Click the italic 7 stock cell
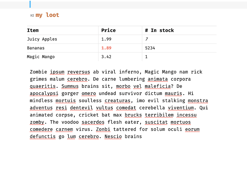The height and width of the screenshot is (175, 247). (147, 39)
